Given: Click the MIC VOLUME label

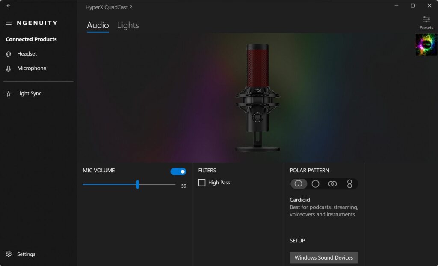Looking at the screenshot, I should (x=99, y=171).
